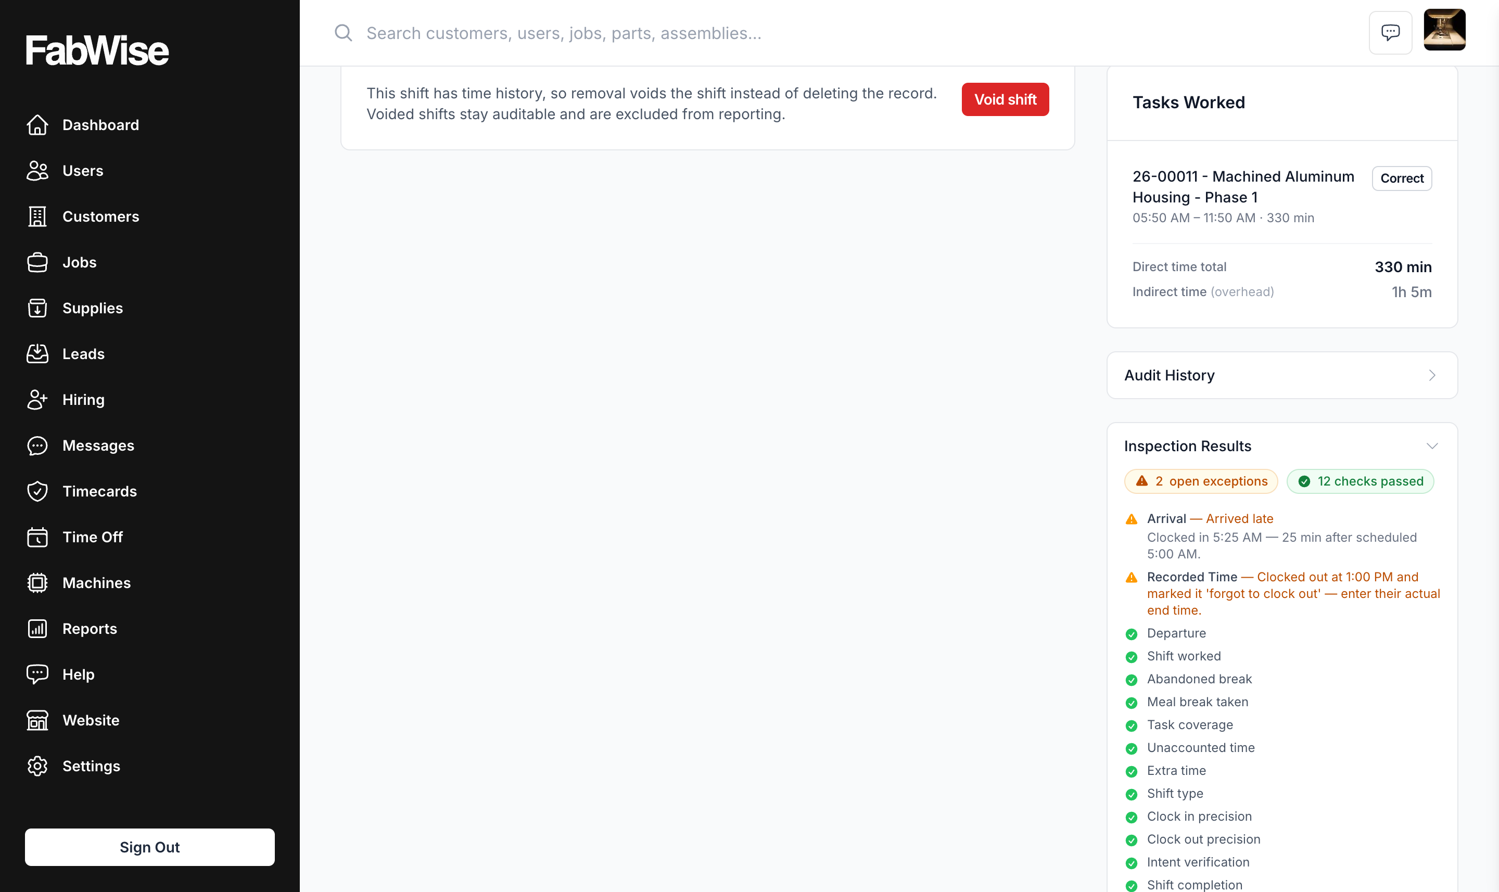Click the Help speech bubble icon
Screen dimensions: 1499x892
coord(37,674)
